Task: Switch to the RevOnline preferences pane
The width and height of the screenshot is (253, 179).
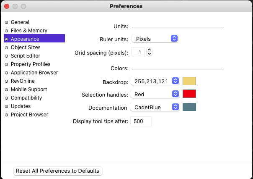Action: (23, 81)
